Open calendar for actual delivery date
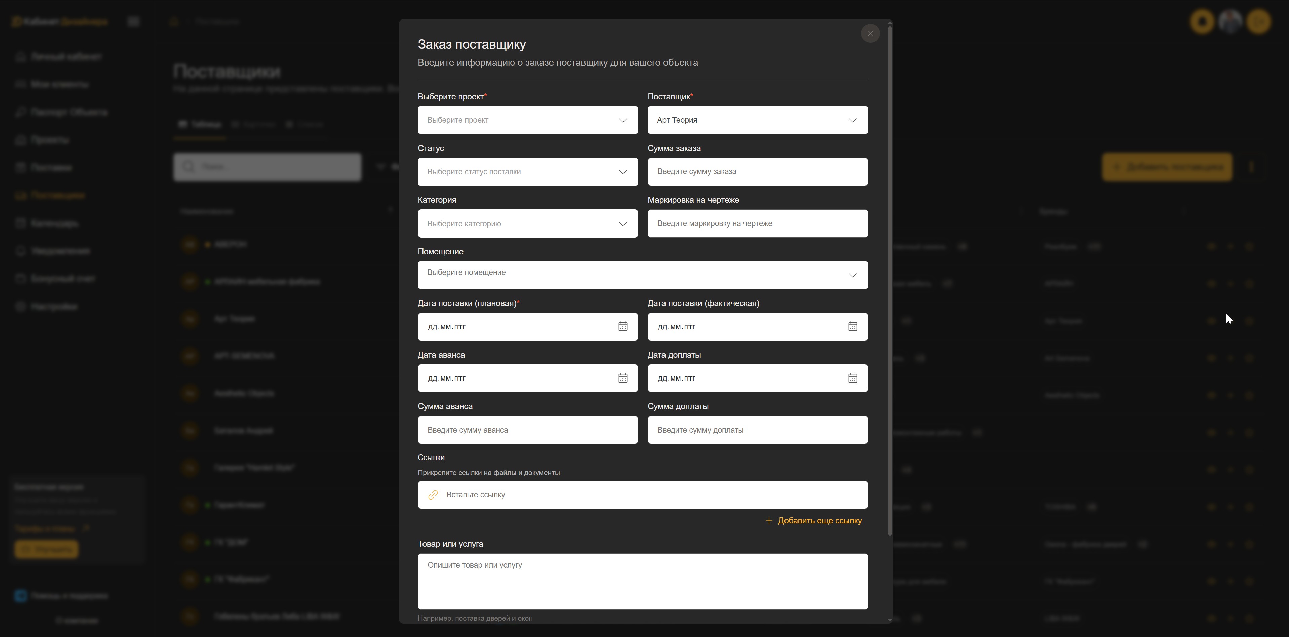Viewport: 1289px width, 637px height. [x=852, y=326]
